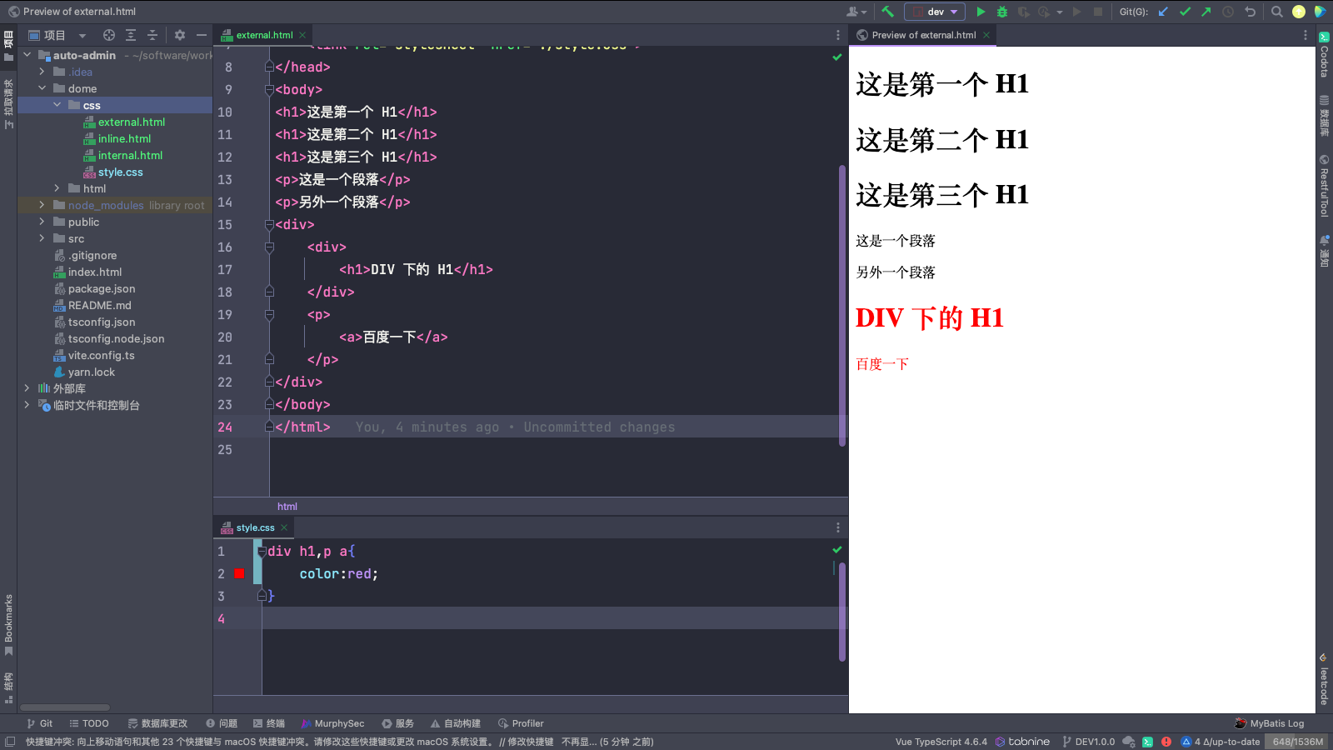The height and width of the screenshot is (750, 1333).
Task: Open the Profiler tool window button
Action: [521, 723]
